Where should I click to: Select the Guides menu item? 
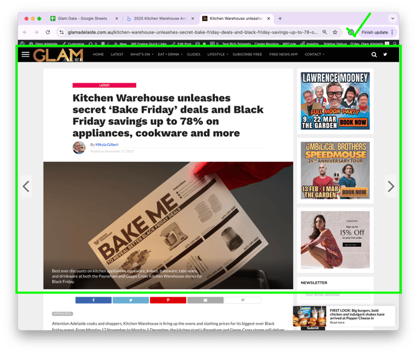[194, 55]
